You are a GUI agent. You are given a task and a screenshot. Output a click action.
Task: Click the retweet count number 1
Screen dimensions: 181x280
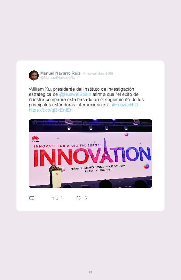[62, 198]
